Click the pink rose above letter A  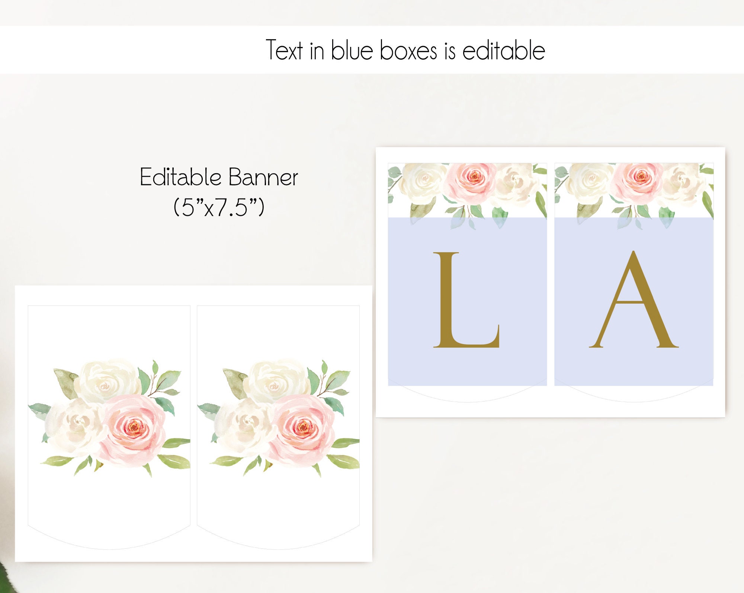click(637, 182)
